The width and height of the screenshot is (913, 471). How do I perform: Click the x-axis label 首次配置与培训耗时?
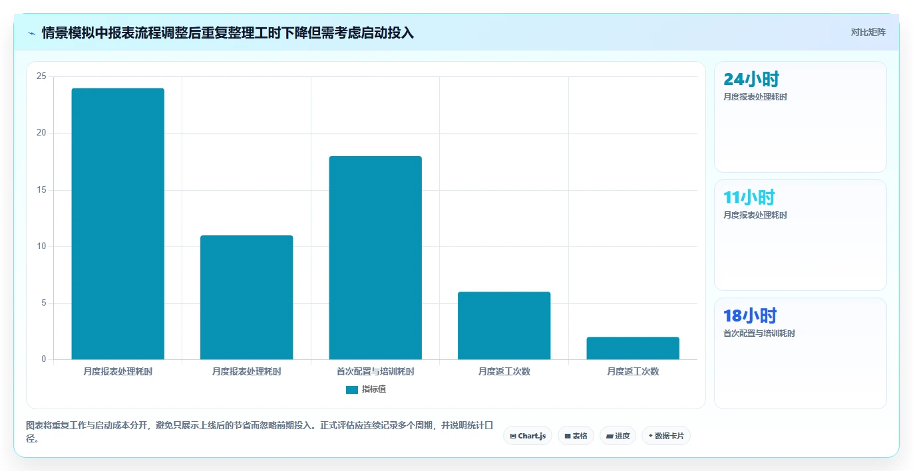pyautogui.click(x=375, y=372)
